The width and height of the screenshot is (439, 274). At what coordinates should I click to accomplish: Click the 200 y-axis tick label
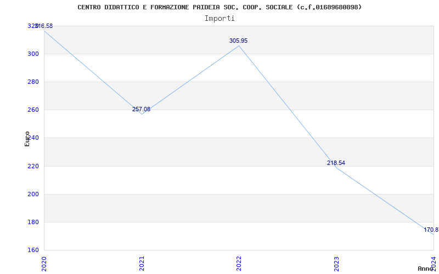33,194
